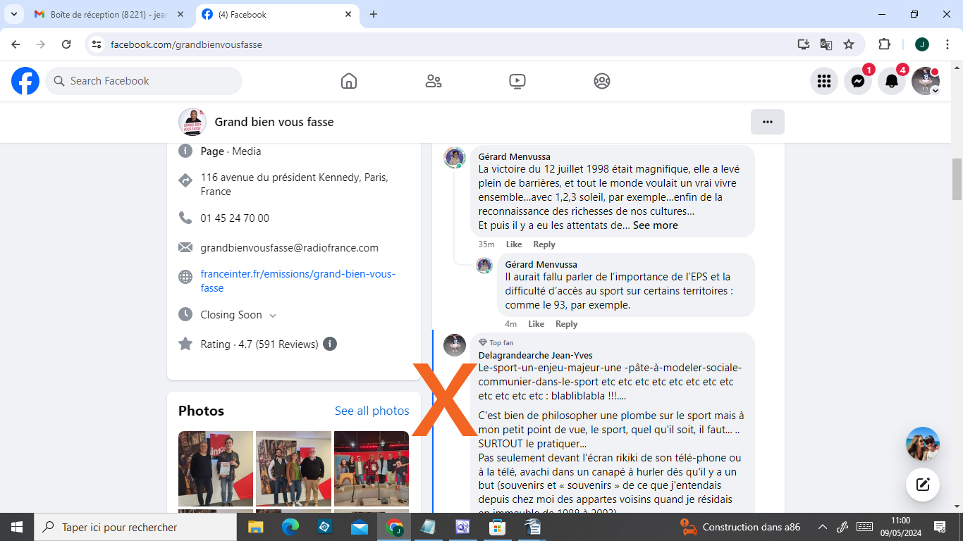The image size is (963, 541).
Task: Click the page vertical scrollbar thumb
Action: tap(957, 179)
